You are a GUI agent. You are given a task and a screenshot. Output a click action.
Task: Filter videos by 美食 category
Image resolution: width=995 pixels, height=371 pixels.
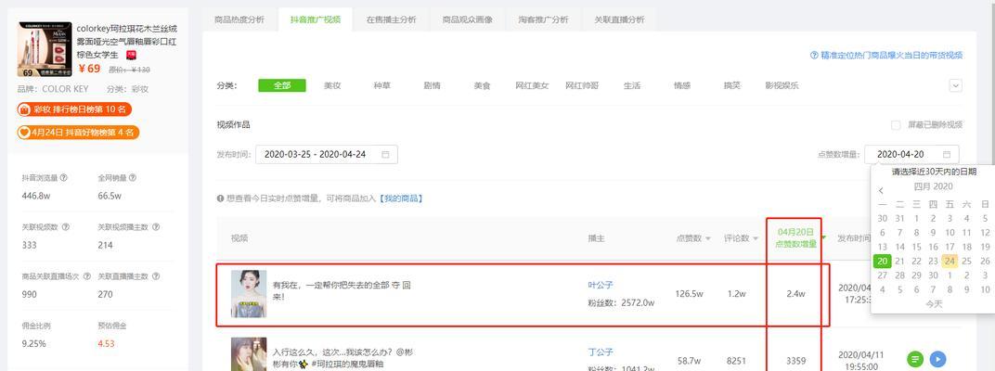[482, 85]
